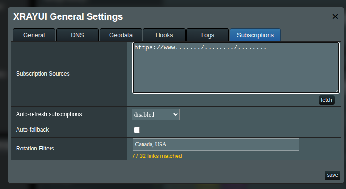Click the Subscriptions tab
The image size is (346, 189).
255,35
